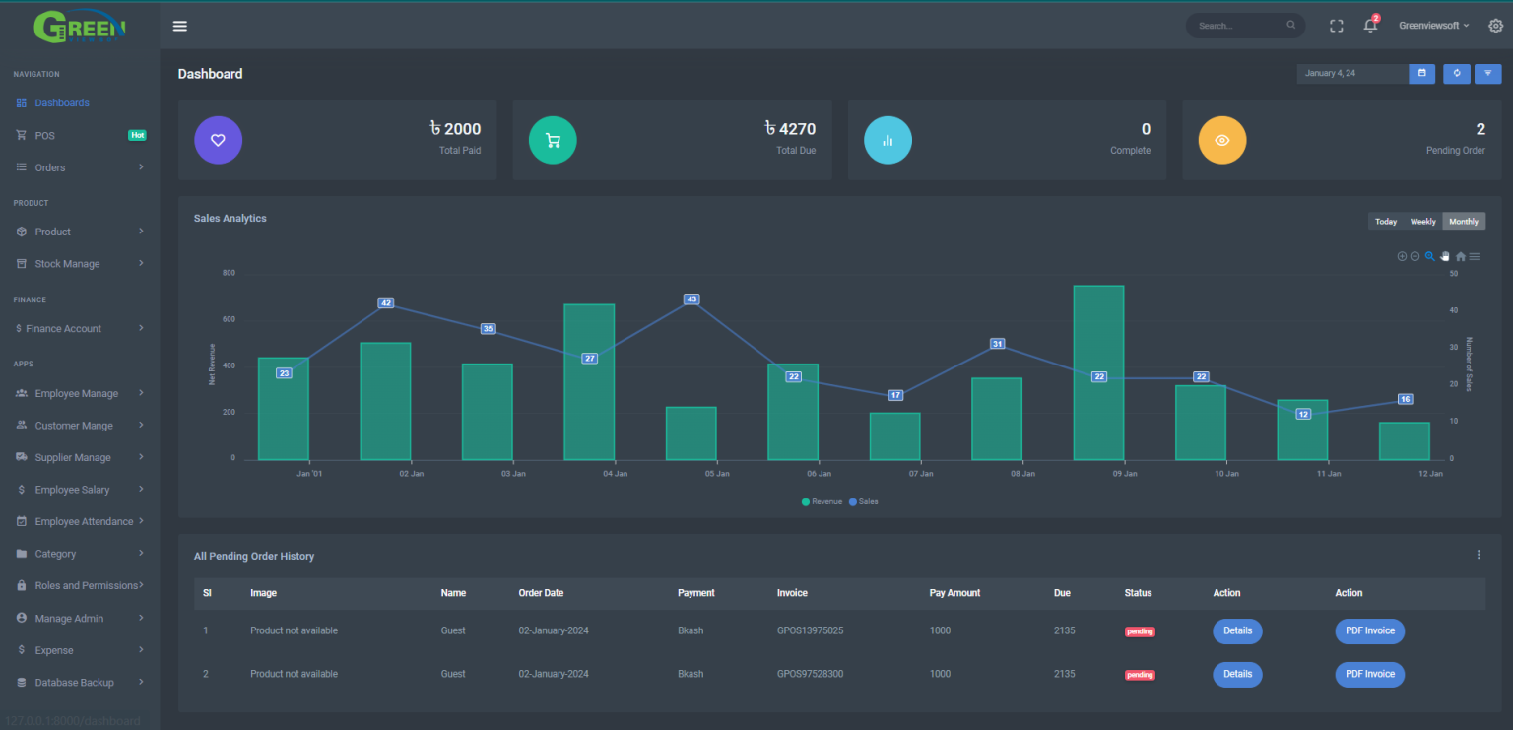Toggle the Revenue series in chart legend
Viewport: 1513px width, 730px height.
[822, 501]
